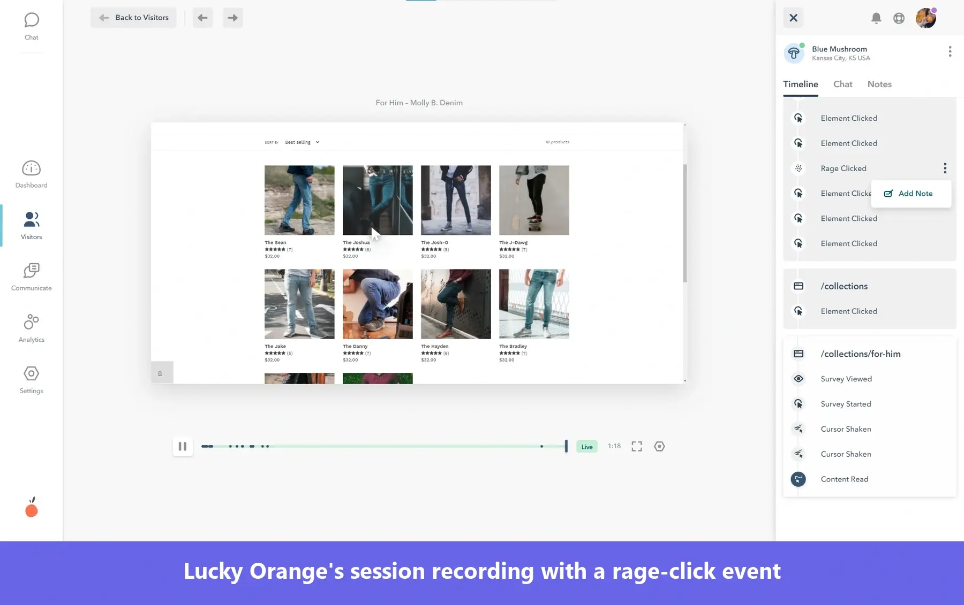Click The Hayden product image

(x=456, y=304)
